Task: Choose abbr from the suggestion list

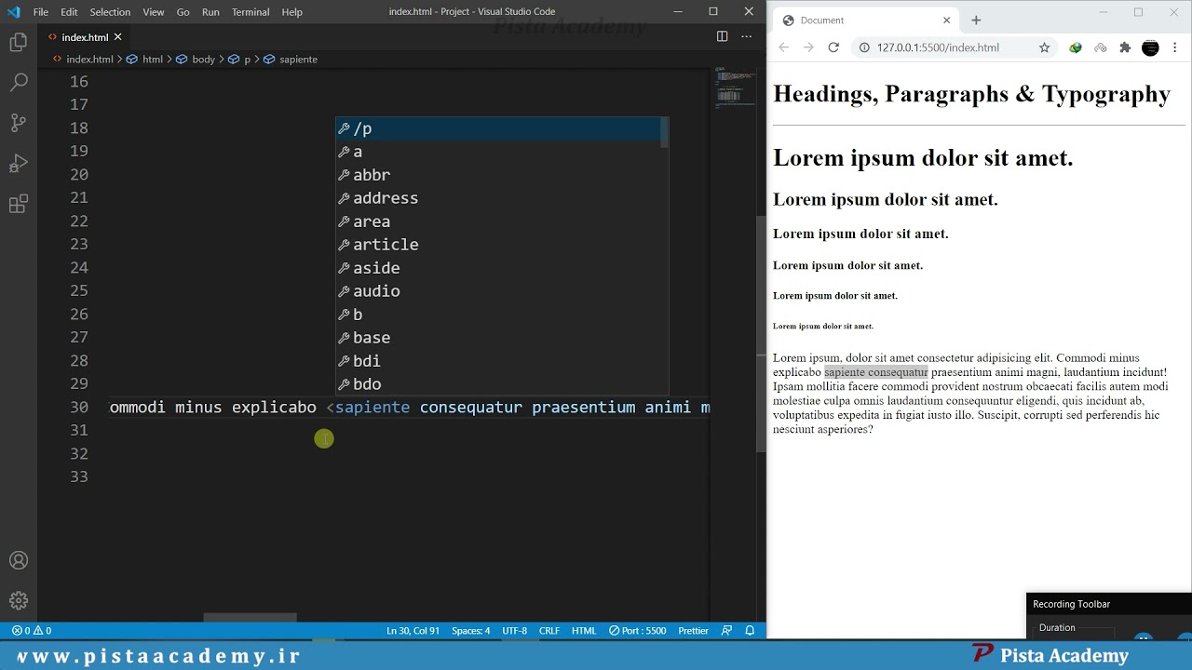Action: coord(498,175)
